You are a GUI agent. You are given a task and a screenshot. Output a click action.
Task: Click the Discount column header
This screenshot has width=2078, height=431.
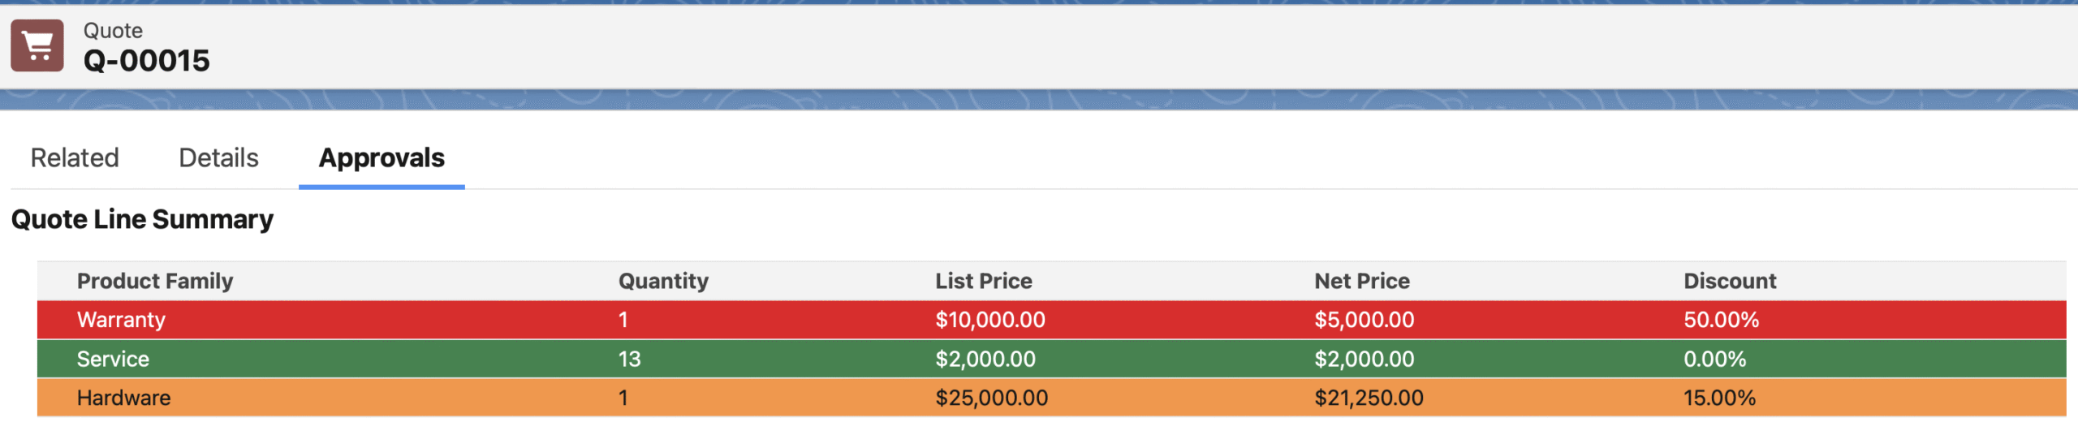coord(1730,281)
